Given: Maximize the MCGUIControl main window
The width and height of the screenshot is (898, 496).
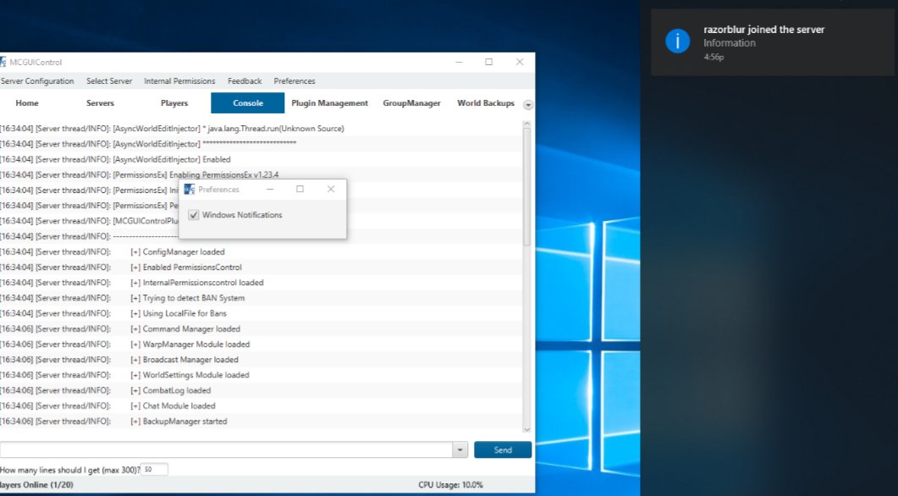Looking at the screenshot, I should pyautogui.click(x=488, y=62).
